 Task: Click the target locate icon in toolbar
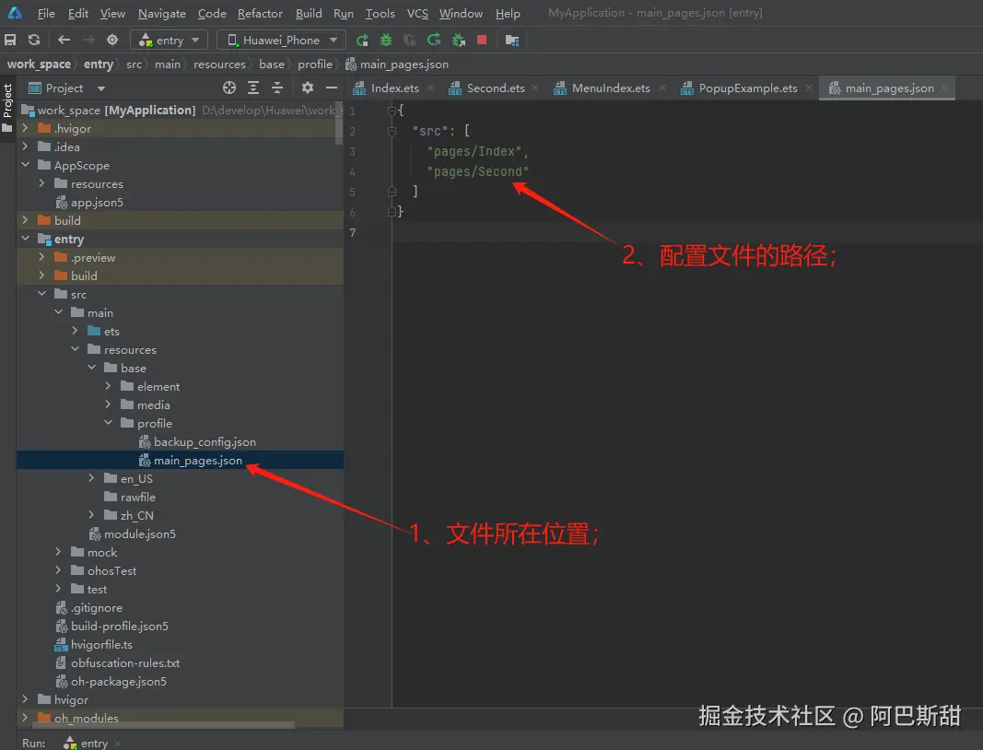[x=112, y=41]
